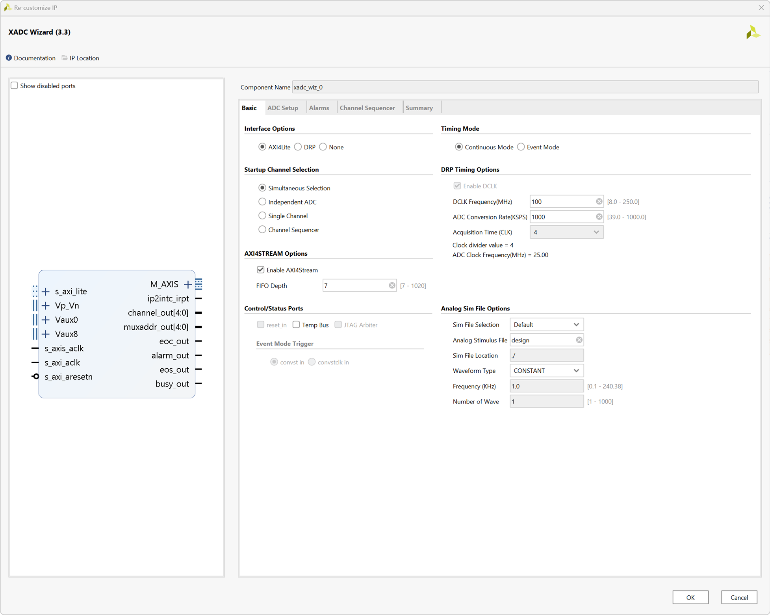
Task: Click the muxaddr_out[4:0] port label
Action: 156,327
